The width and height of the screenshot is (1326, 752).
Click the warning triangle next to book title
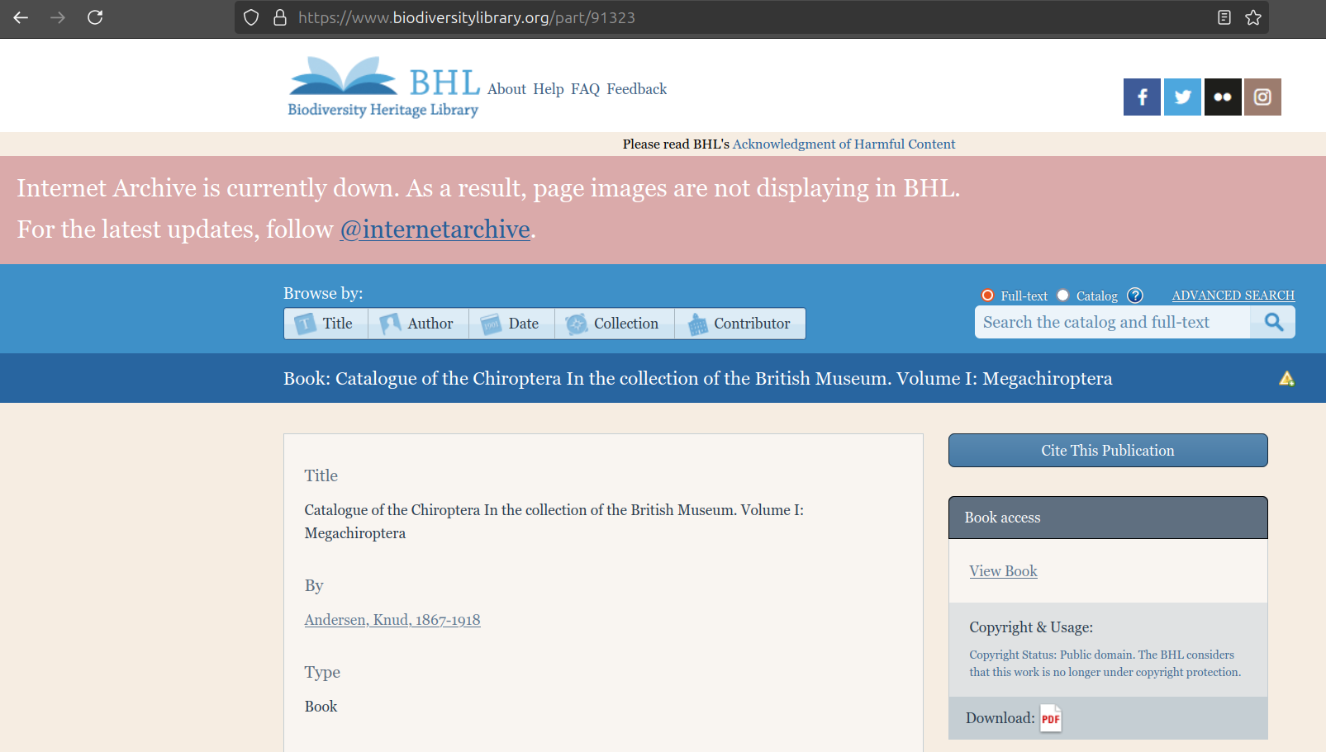pos(1286,378)
